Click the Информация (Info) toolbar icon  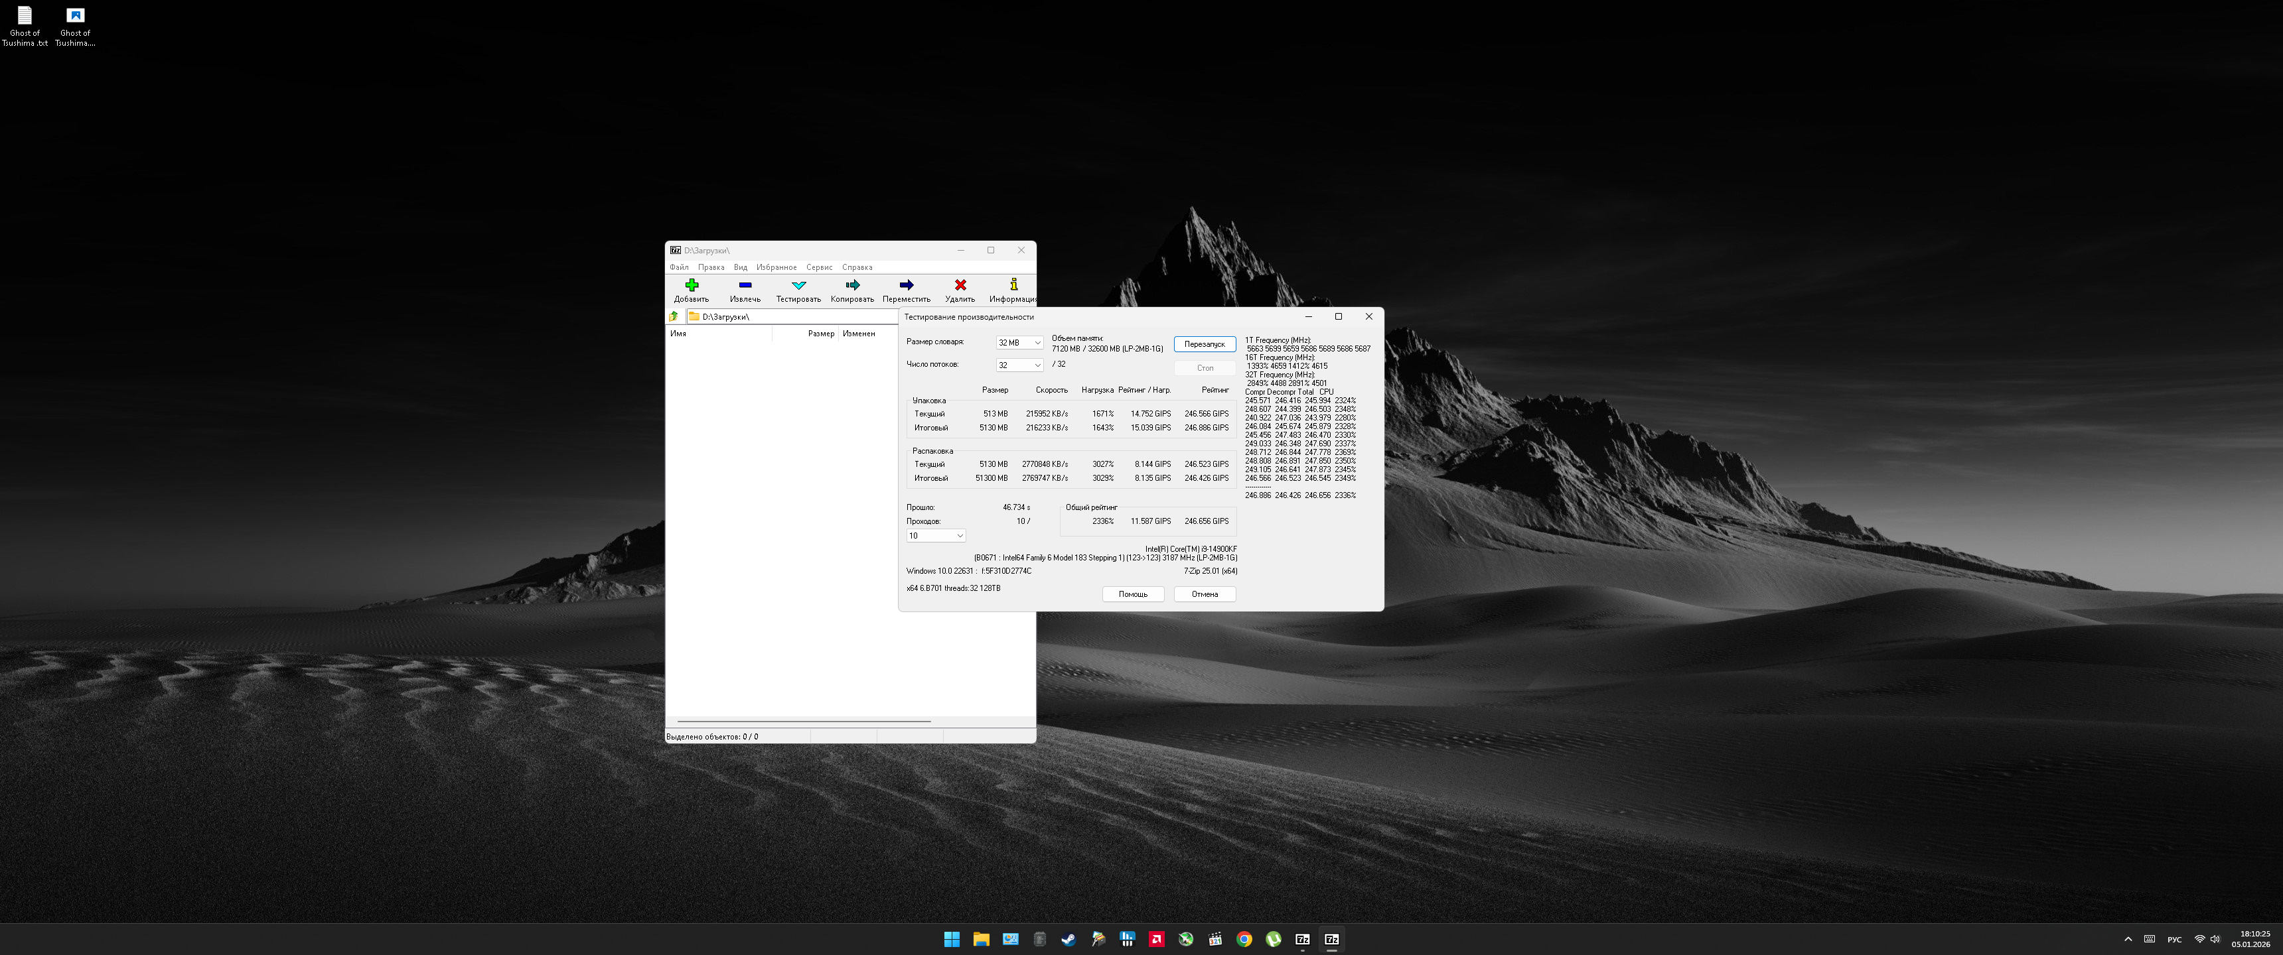[x=1013, y=285]
